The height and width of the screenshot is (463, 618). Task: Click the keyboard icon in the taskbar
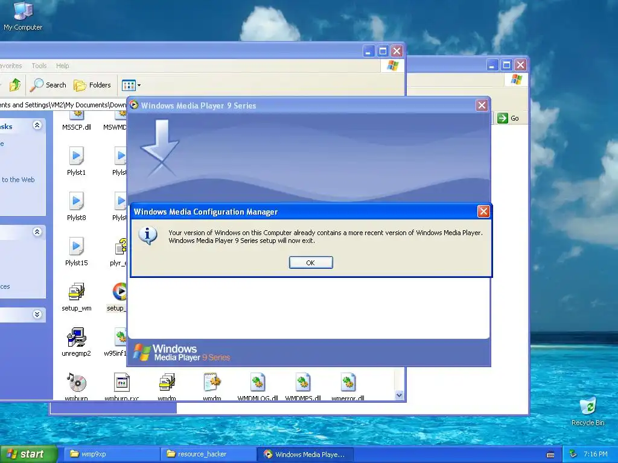(550, 455)
